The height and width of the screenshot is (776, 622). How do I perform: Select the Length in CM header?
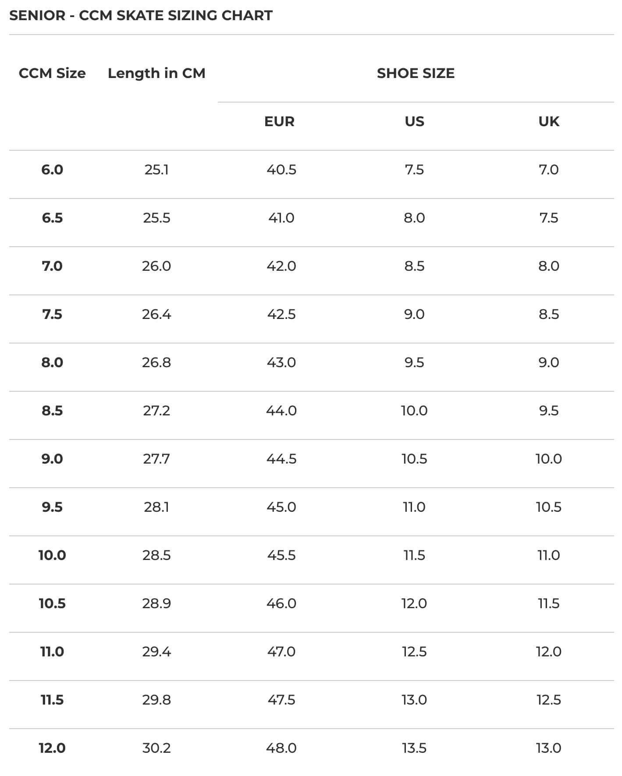click(x=156, y=73)
